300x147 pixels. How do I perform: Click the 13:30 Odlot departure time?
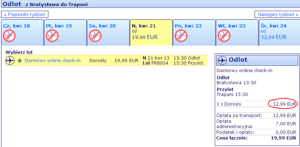click(x=187, y=58)
